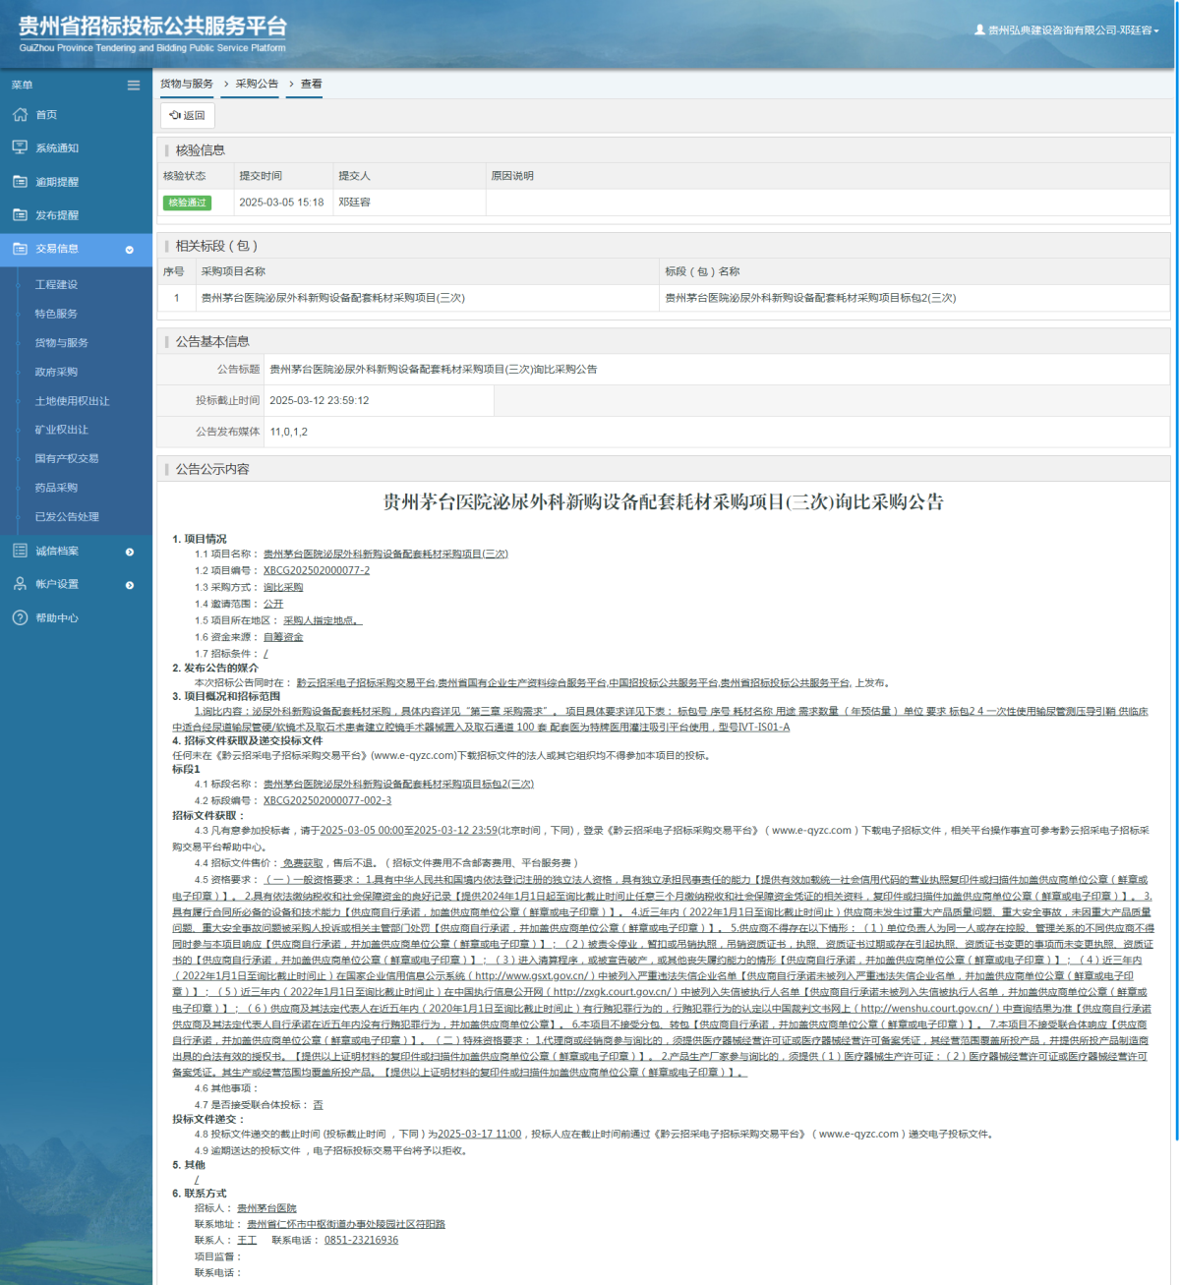
Task: Open the 帮助中心 help center icon
Action: (x=20, y=617)
